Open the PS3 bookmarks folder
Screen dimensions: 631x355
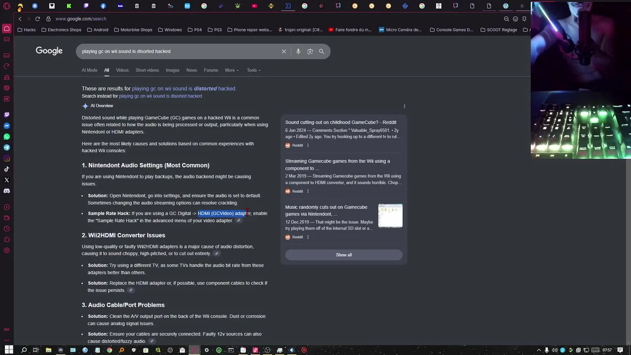tap(214, 30)
